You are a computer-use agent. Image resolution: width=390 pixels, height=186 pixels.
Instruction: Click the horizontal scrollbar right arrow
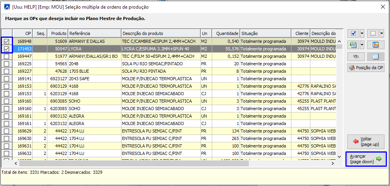(333, 163)
